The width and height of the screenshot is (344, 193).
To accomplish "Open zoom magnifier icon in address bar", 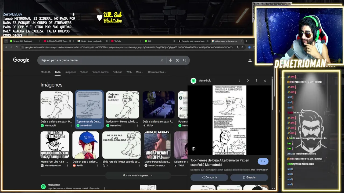I will (238, 47).
